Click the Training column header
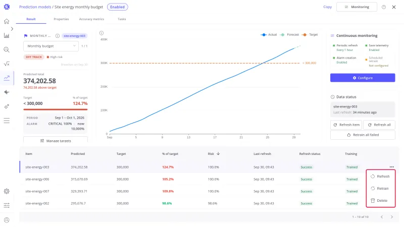Screen dimensions: 404x227 click(x=351, y=154)
